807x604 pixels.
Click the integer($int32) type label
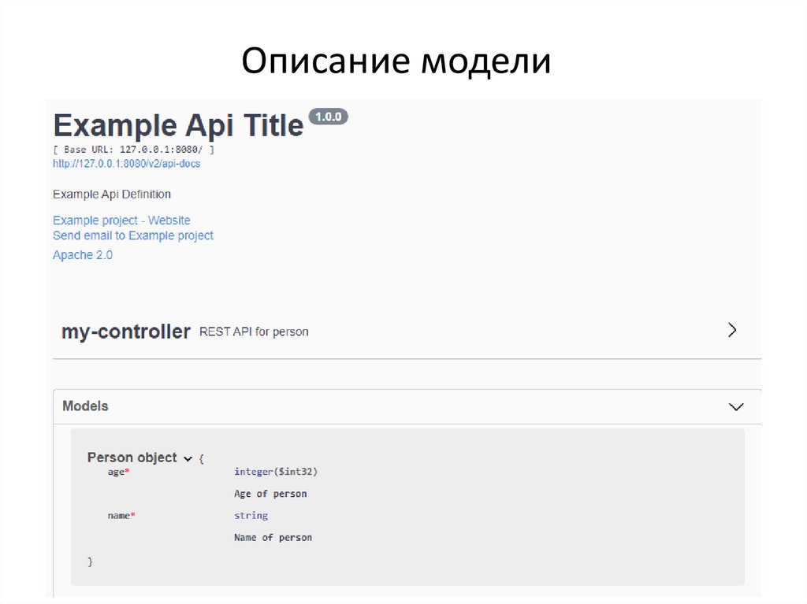tap(275, 472)
